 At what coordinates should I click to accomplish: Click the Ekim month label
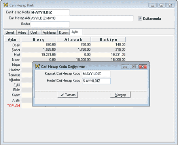(17, 90)
